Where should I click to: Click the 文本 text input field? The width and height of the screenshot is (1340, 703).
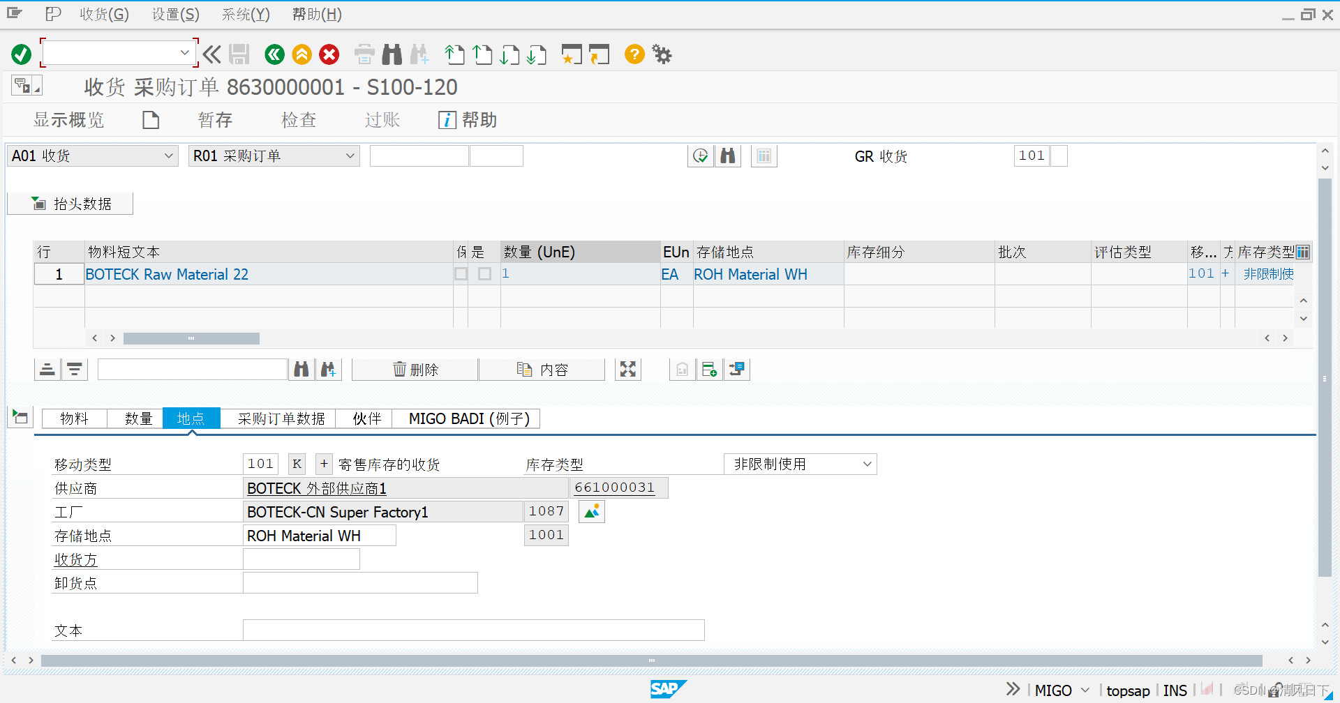click(x=474, y=630)
